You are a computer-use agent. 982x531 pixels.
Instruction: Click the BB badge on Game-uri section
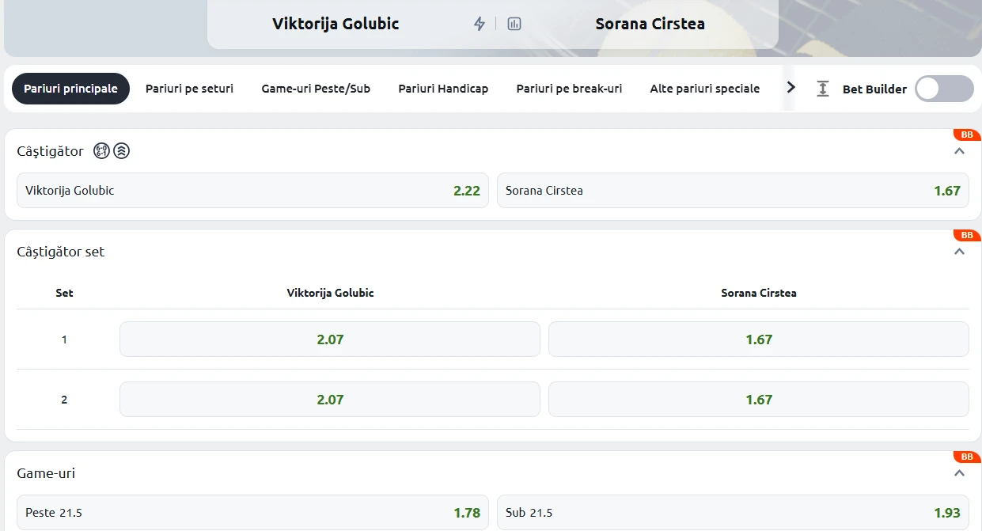pos(967,457)
